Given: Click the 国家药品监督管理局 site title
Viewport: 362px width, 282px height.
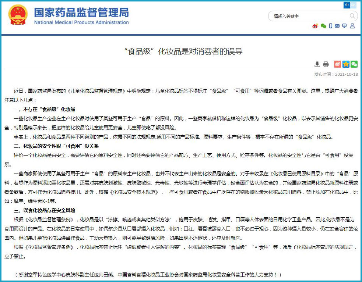Looking at the screenshot, I should 81,13.
